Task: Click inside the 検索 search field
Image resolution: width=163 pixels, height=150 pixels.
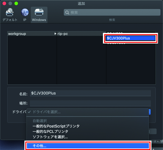Action: pyautogui.click(x=112, y=13)
